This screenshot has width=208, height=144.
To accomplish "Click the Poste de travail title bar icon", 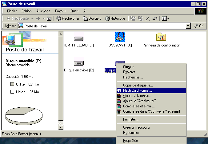I will click(4, 4).
